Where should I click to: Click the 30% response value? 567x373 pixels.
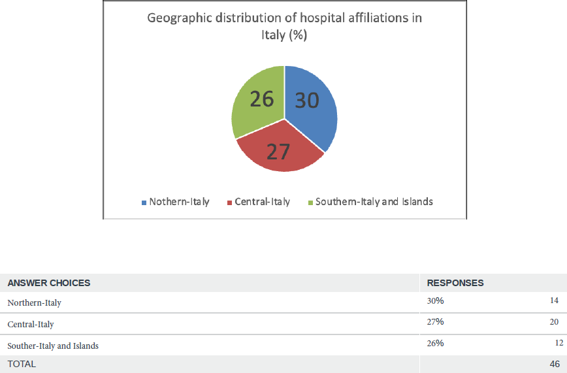(x=436, y=301)
